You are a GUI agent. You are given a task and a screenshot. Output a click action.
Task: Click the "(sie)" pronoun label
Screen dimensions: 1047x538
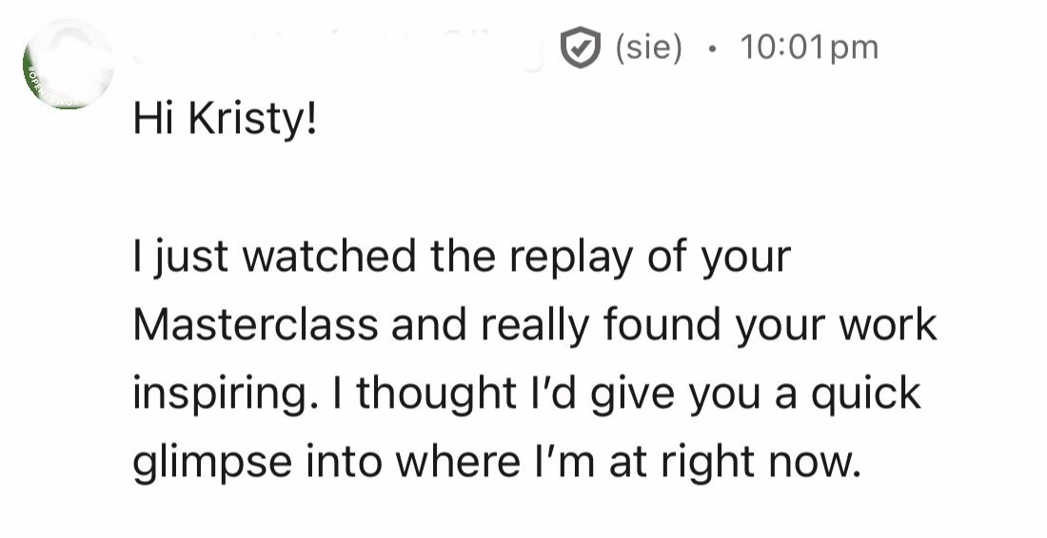pyautogui.click(x=649, y=48)
